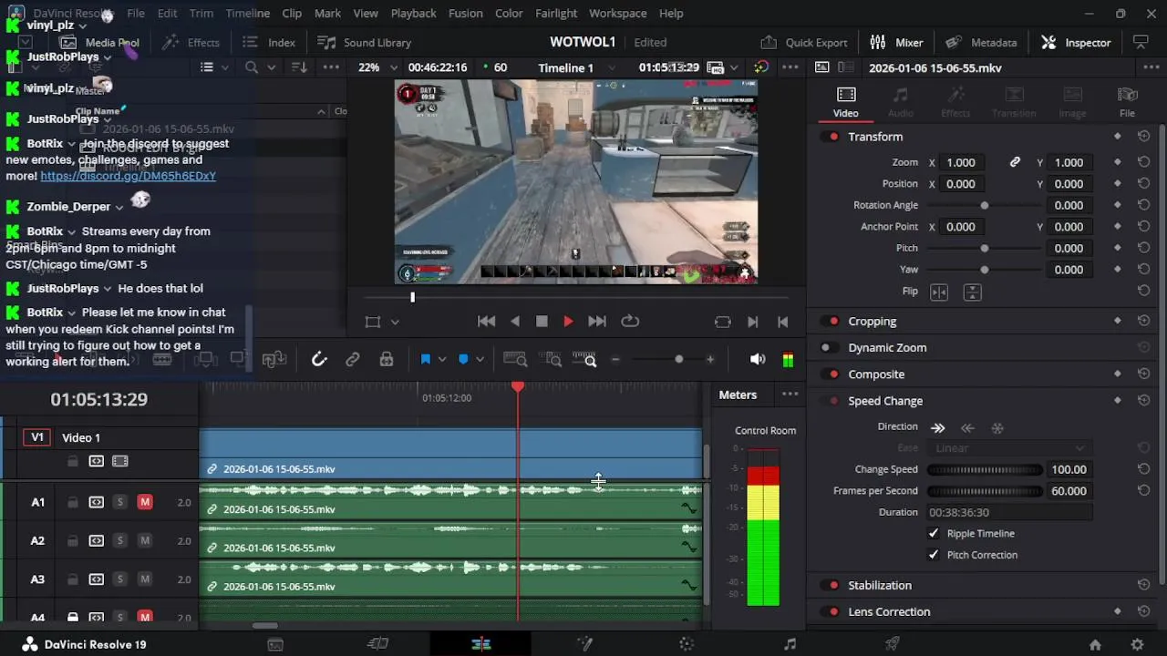Open the flag color dropdown arrow
The width and height of the screenshot is (1167, 656).
coord(442,360)
